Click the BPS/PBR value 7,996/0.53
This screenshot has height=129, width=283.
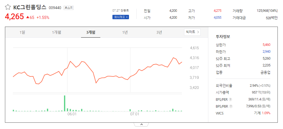coord(254,106)
